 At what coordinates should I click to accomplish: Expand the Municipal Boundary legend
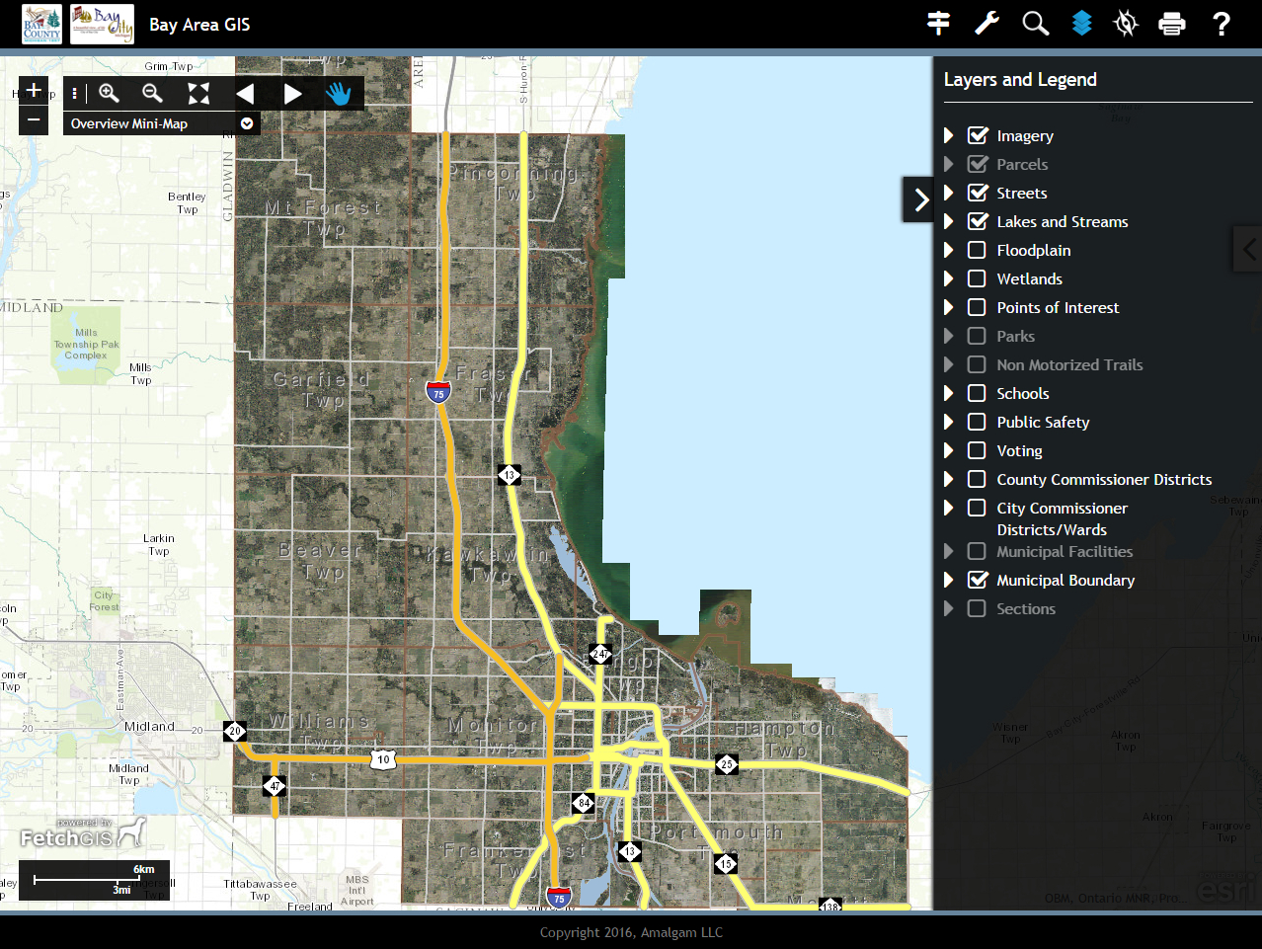click(x=949, y=580)
